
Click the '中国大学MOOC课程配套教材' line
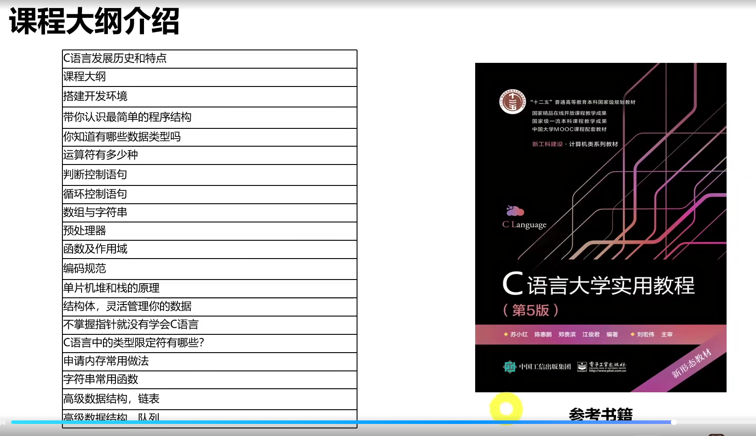[569, 129]
